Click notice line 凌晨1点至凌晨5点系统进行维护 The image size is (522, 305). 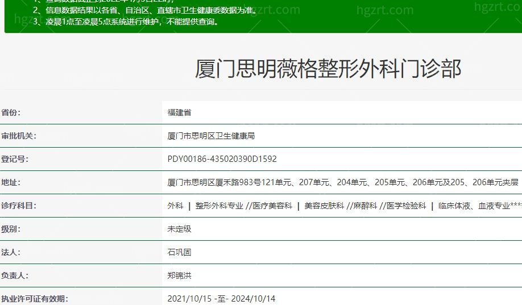click(x=126, y=22)
